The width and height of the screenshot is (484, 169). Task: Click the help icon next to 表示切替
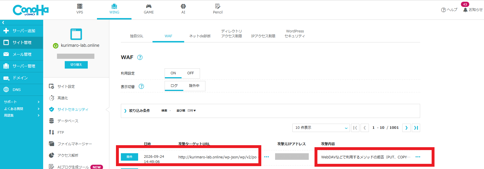coord(141,86)
